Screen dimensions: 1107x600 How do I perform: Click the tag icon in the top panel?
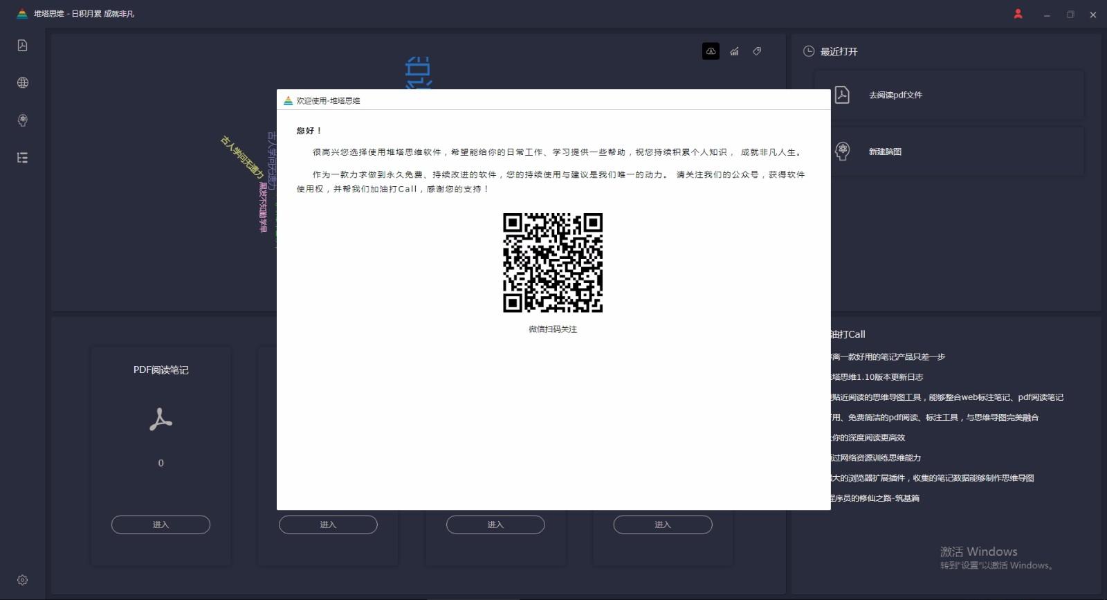click(757, 51)
